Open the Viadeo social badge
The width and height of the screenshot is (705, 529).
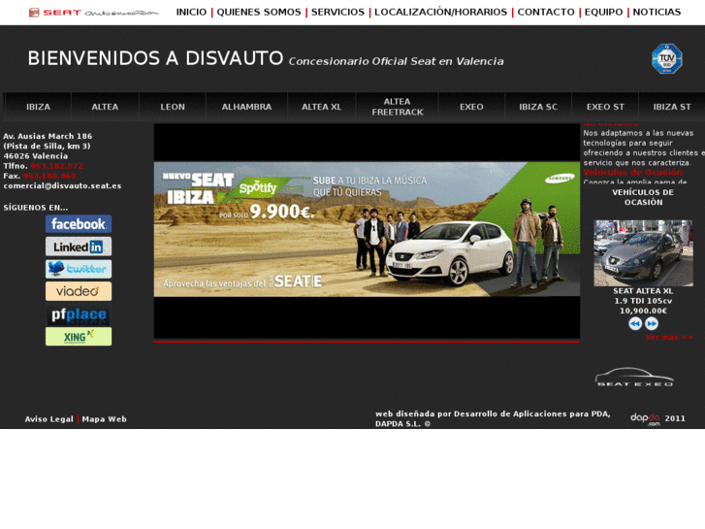79,291
